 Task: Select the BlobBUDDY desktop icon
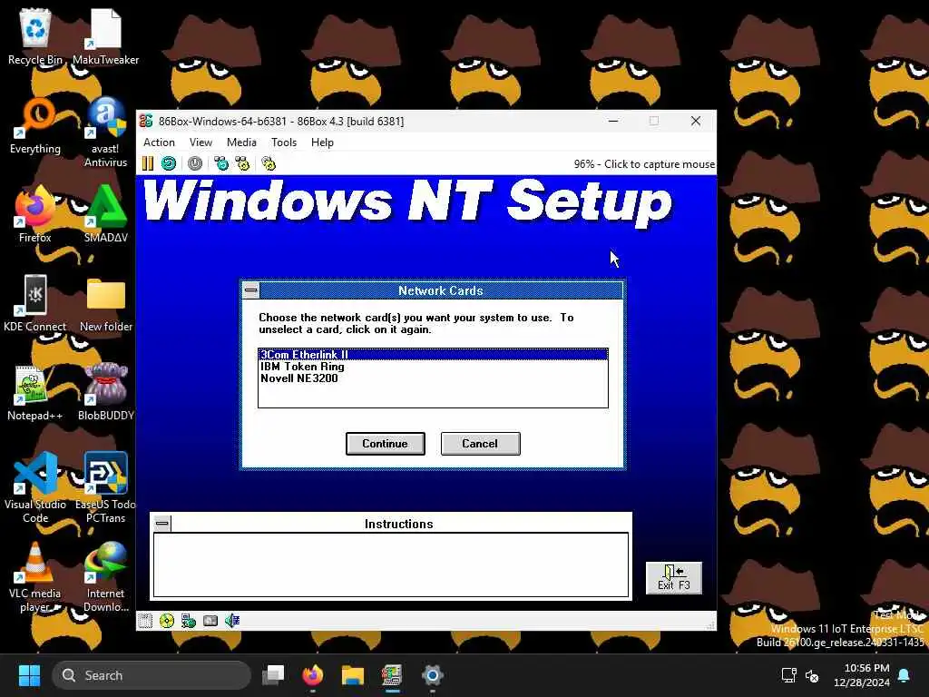(x=105, y=392)
